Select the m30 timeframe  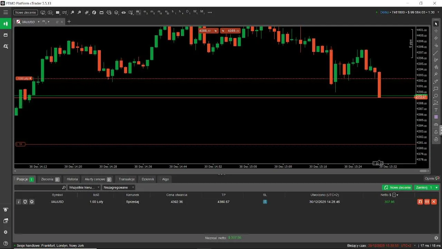(x=167, y=12)
